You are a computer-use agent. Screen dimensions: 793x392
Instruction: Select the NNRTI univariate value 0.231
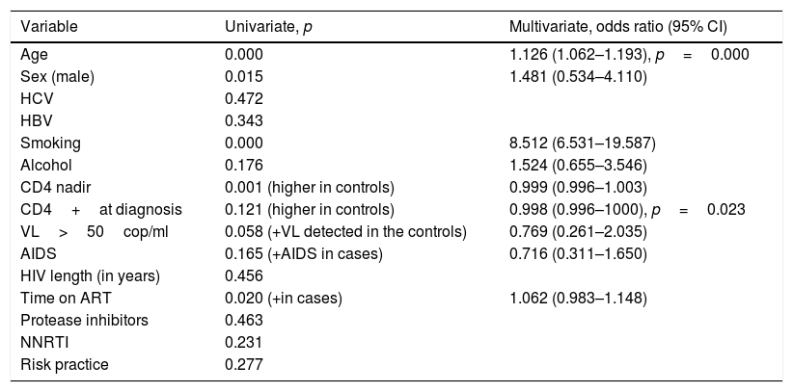243,342
